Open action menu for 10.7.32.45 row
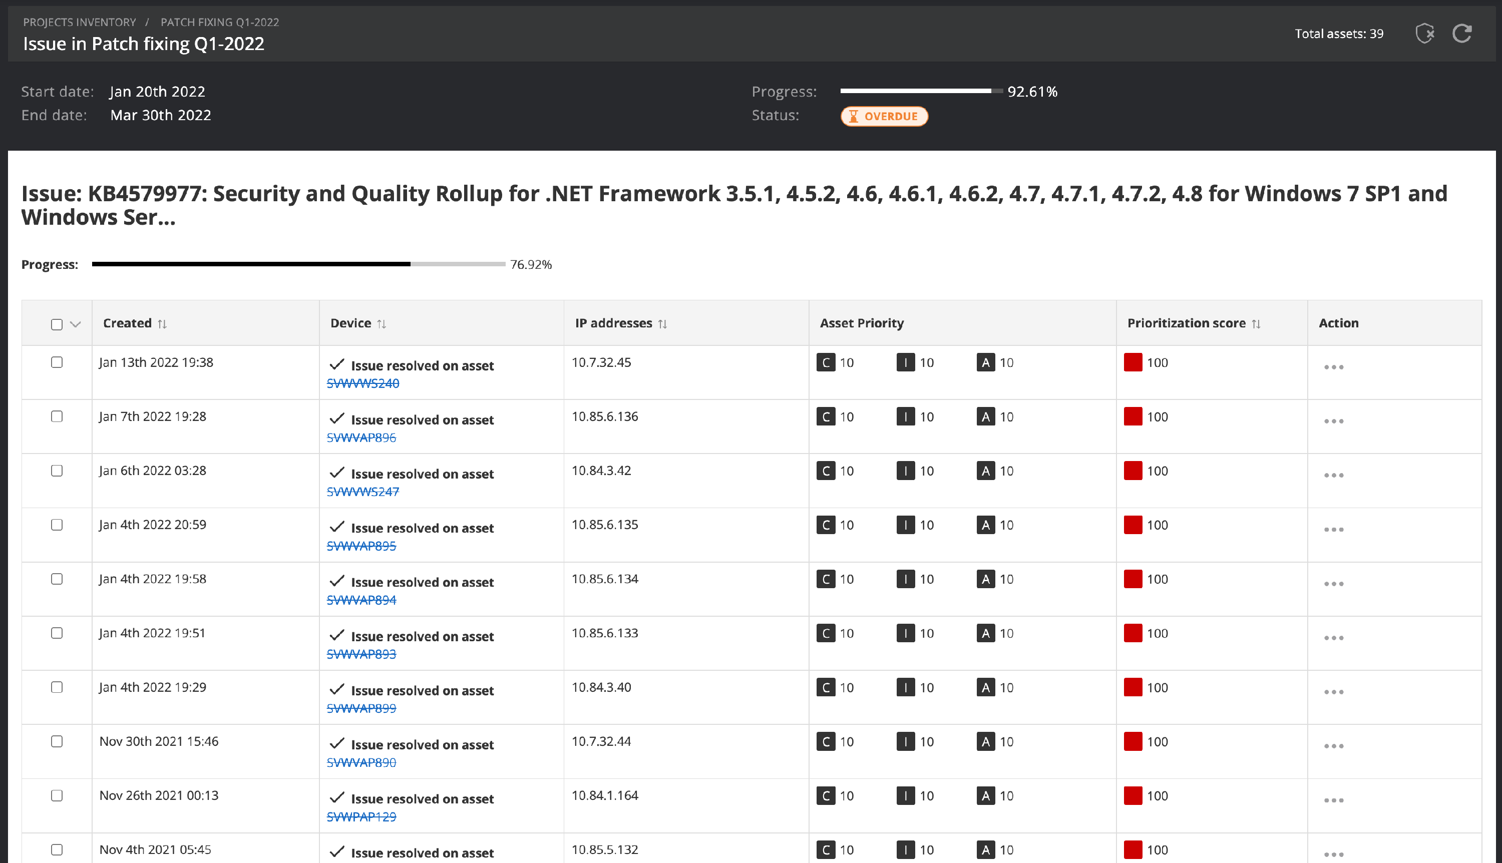 tap(1333, 367)
